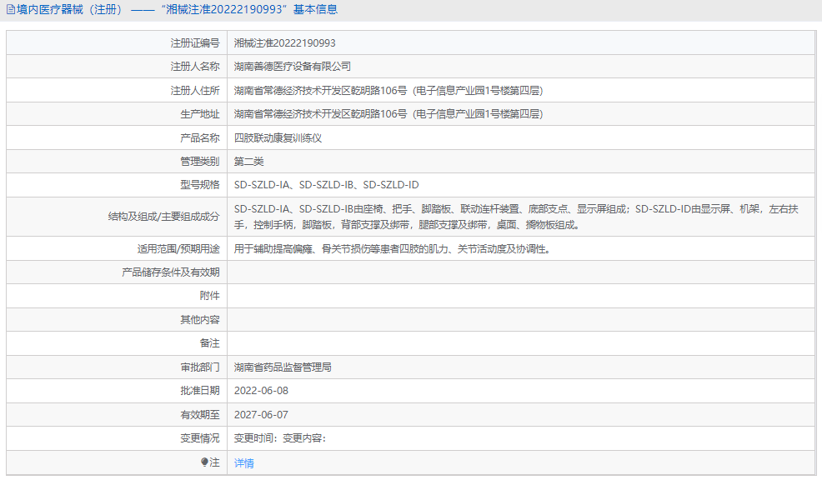
Task: Click the 管理类别 row label
Action: pyautogui.click(x=200, y=162)
